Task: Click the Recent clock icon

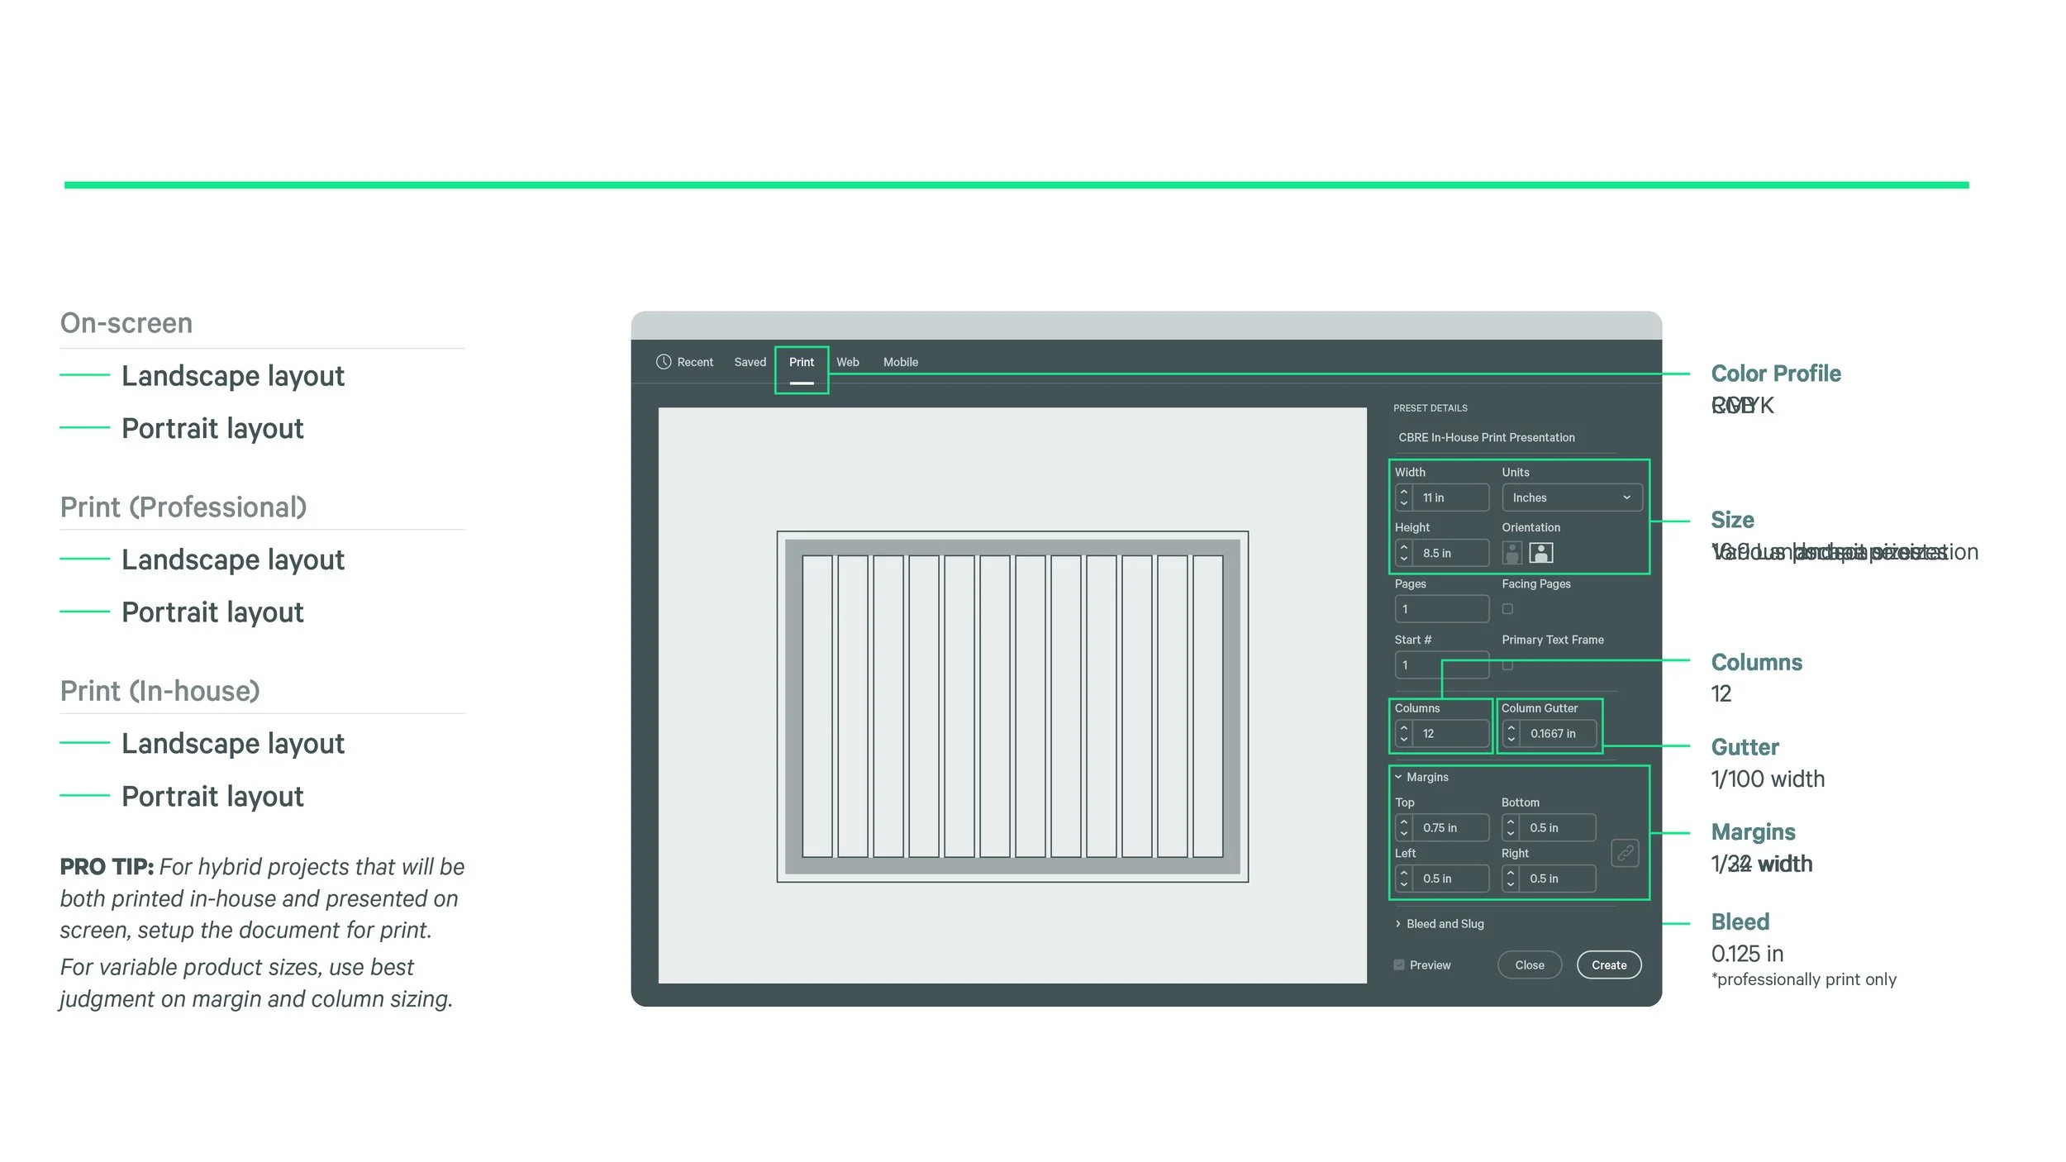Action: [x=663, y=362]
